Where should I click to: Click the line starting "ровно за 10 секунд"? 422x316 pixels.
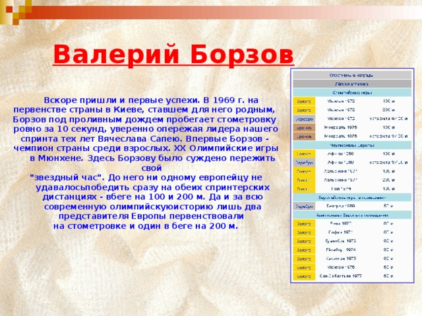(x=146, y=129)
